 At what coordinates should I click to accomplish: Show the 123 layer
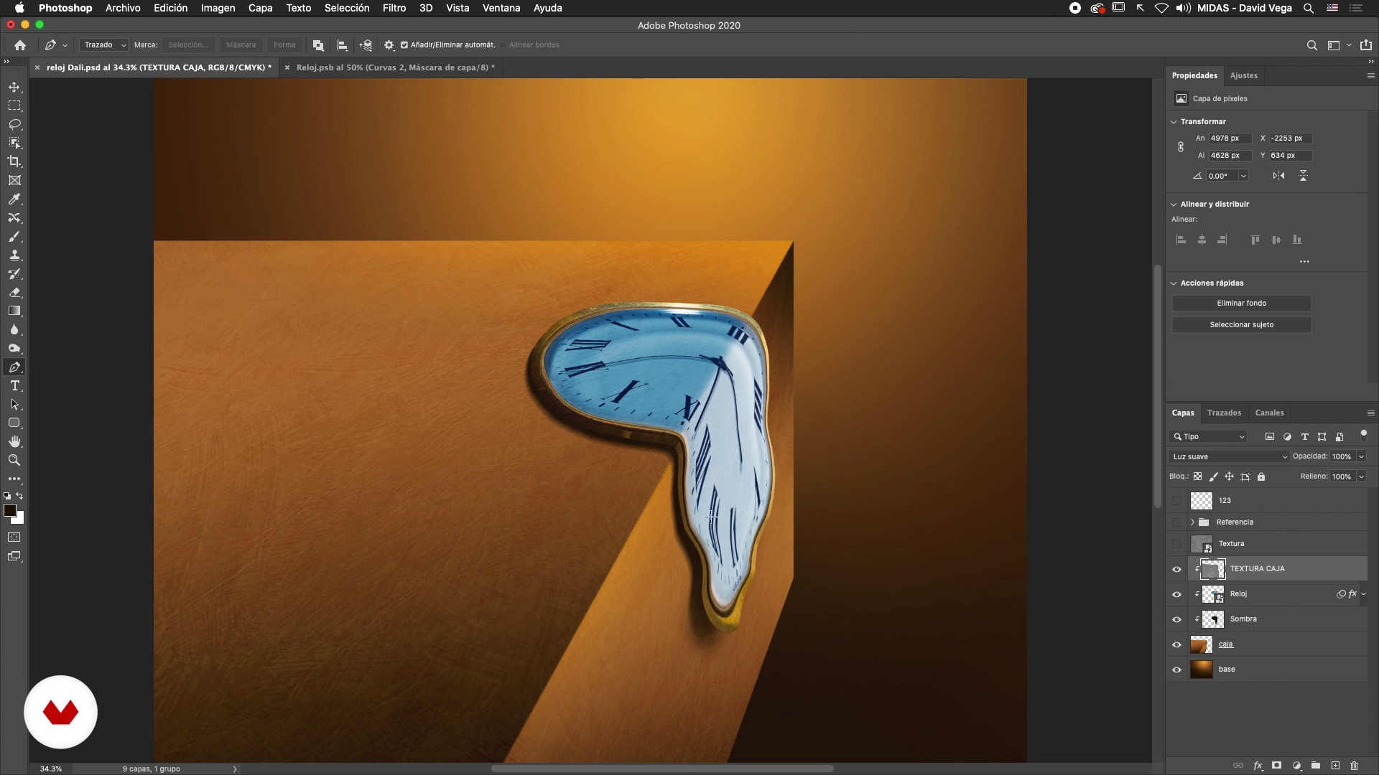click(x=1176, y=501)
